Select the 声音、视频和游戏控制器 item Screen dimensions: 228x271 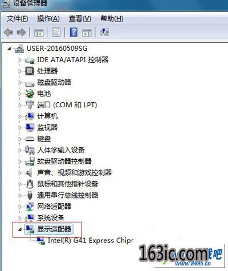pos(74,173)
